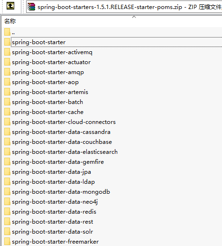The width and height of the screenshot is (222, 246).
Task: Click folder icon of spring-boot-starter-data-couchbase
Action: point(7,142)
